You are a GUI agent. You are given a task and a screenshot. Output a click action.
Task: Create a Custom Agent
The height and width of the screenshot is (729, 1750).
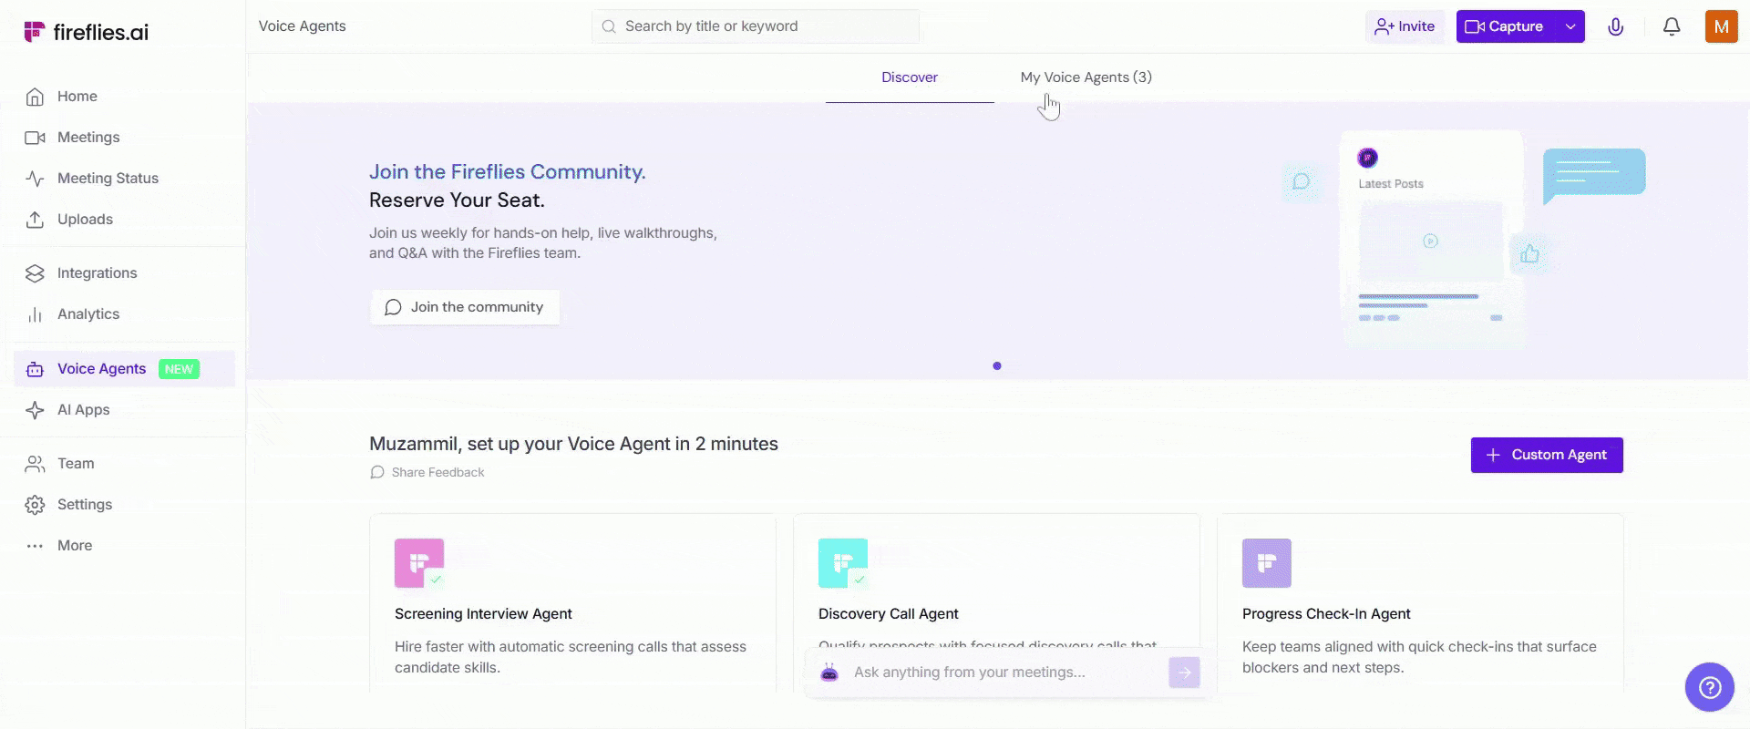[x=1547, y=455]
